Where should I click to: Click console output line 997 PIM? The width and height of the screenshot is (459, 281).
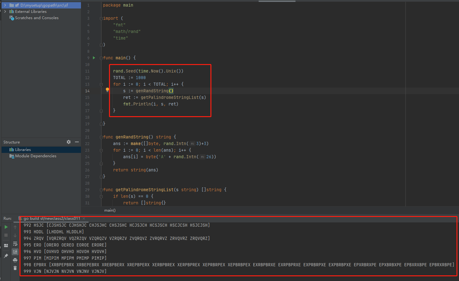pyautogui.click(x=65, y=258)
